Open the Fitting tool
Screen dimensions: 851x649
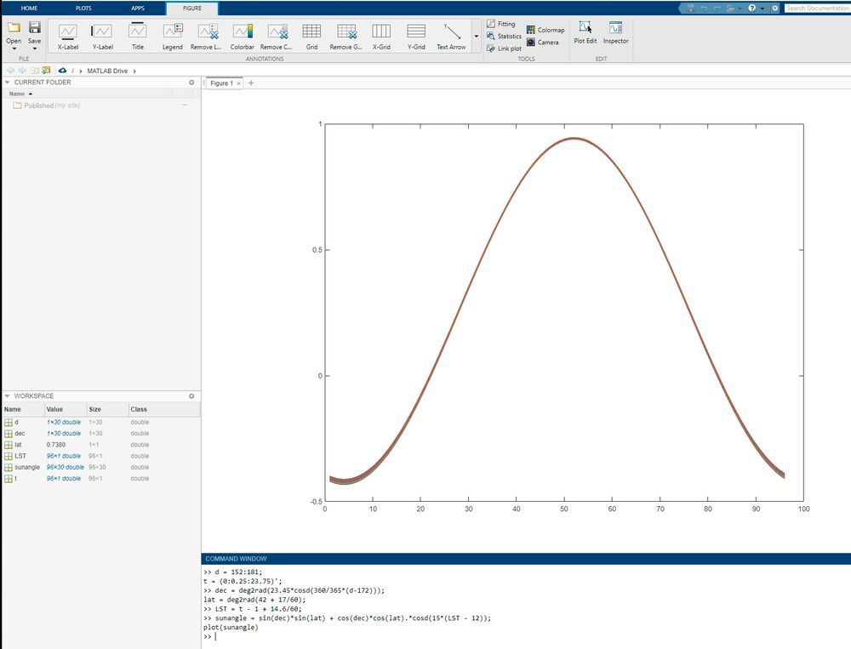click(500, 24)
